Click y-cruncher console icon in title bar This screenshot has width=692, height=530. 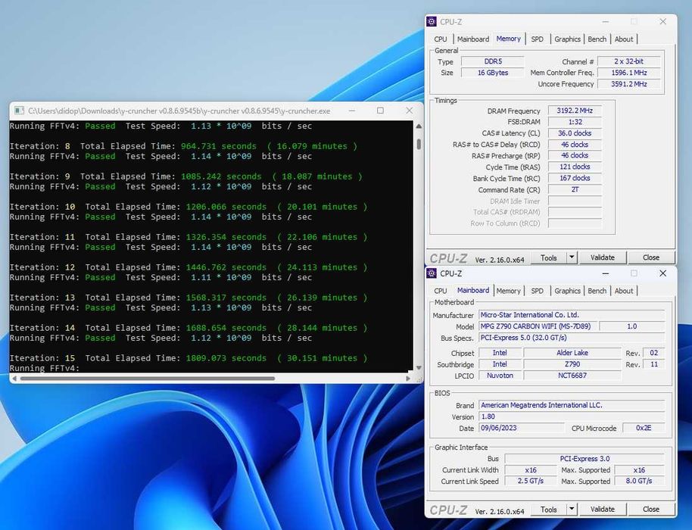[19, 111]
